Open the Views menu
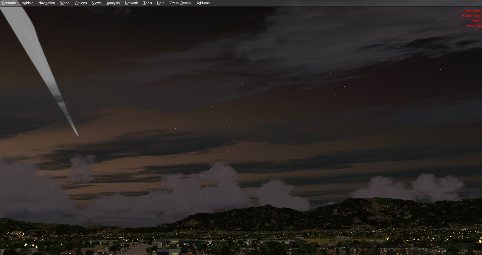Screen dimensions: 482x255 97,3
